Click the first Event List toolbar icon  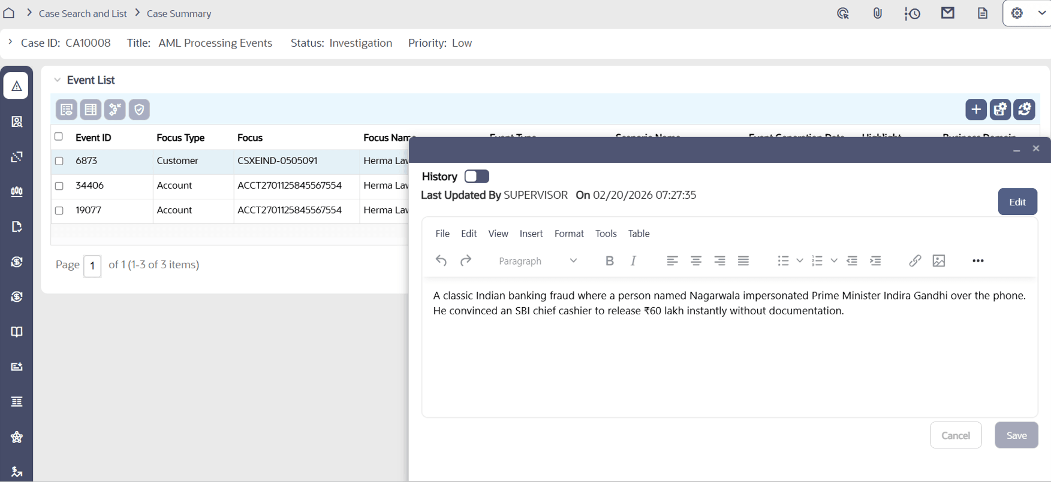coord(67,110)
